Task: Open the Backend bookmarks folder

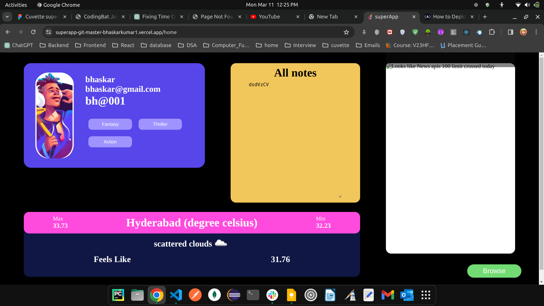Action: click(54, 45)
